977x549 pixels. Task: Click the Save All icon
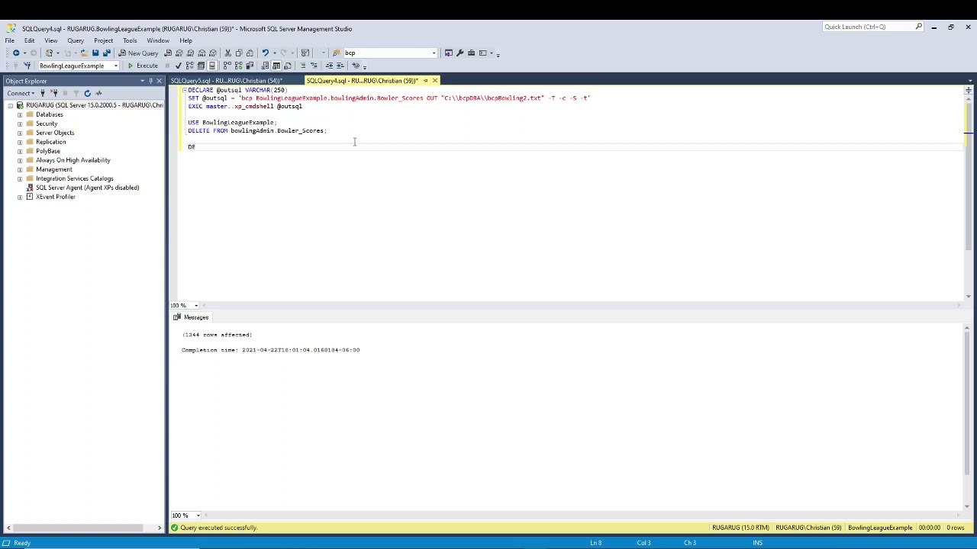[106, 53]
